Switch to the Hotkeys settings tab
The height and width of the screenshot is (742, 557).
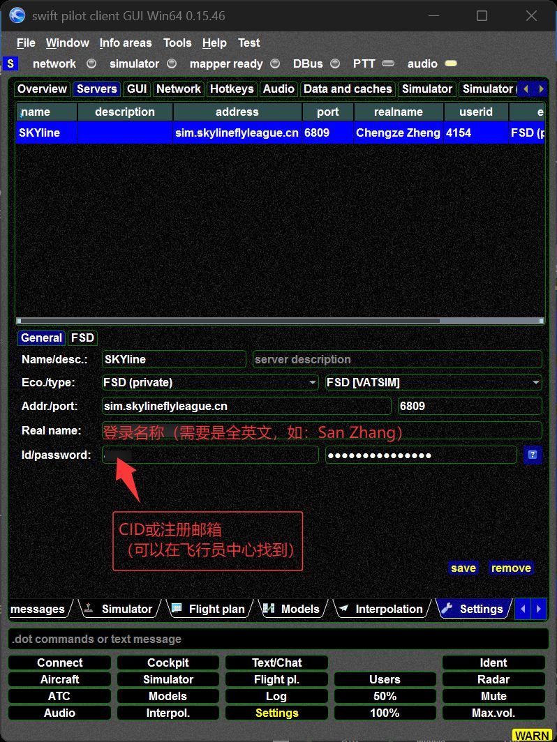pos(232,89)
